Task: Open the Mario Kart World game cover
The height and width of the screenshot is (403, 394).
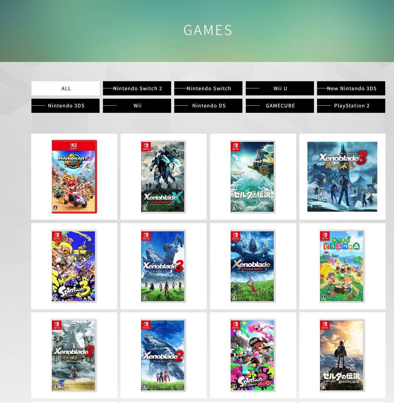Action: click(74, 177)
